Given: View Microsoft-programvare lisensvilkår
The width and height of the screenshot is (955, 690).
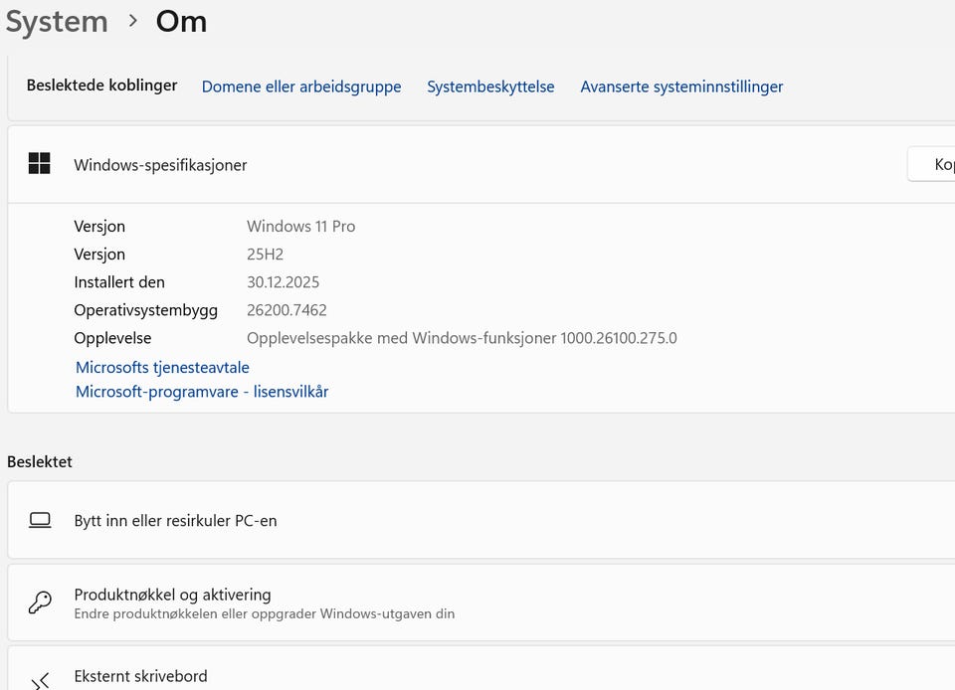Looking at the screenshot, I should click(202, 391).
